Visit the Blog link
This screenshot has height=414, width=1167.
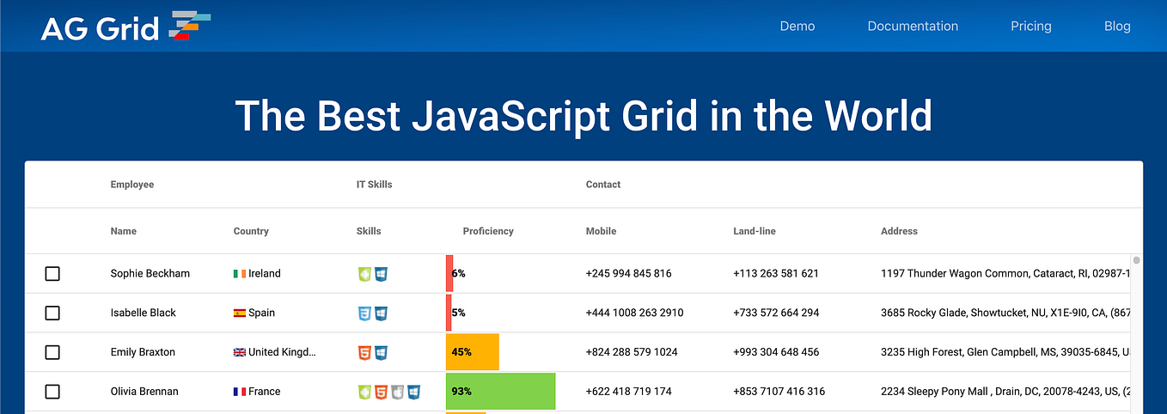click(1117, 26)
